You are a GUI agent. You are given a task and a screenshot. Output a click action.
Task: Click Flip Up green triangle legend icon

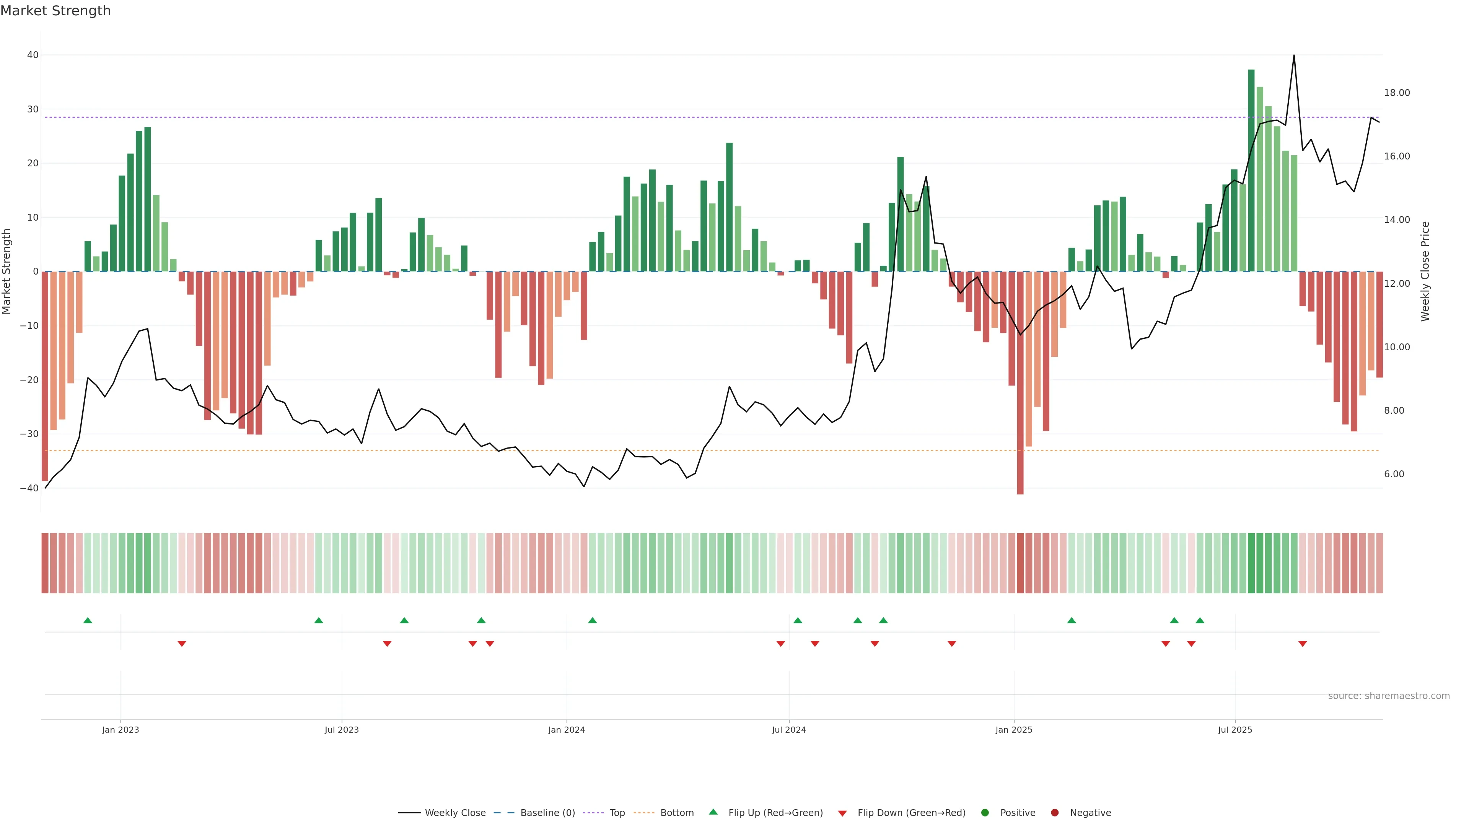click(x=713, y=812)
